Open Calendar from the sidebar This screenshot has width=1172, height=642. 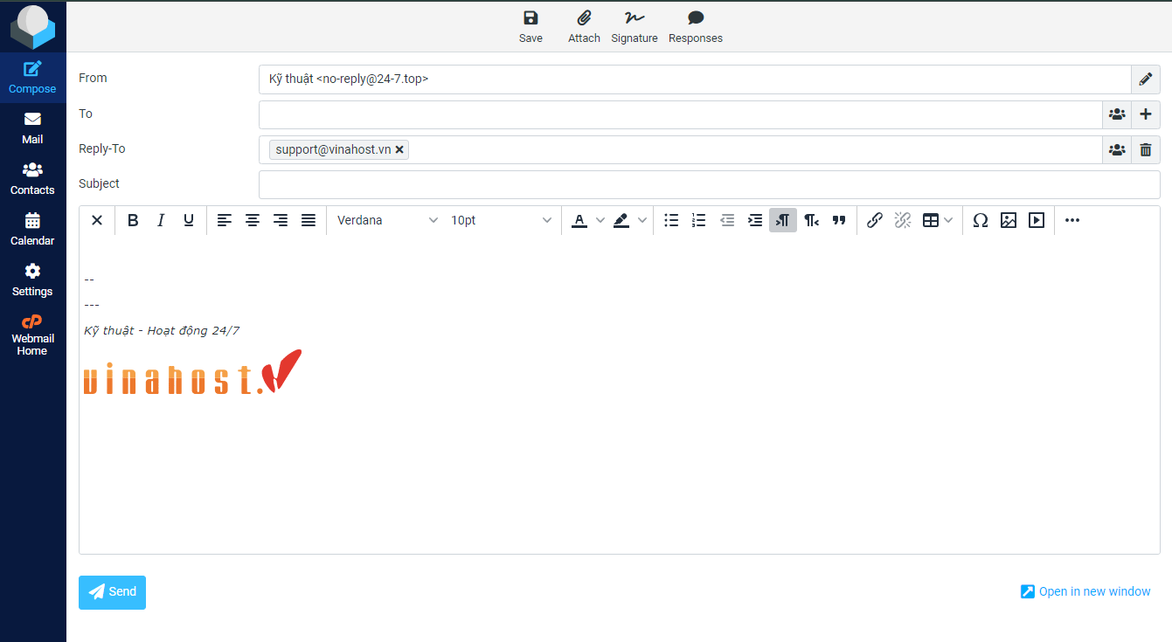pos(32,229)
